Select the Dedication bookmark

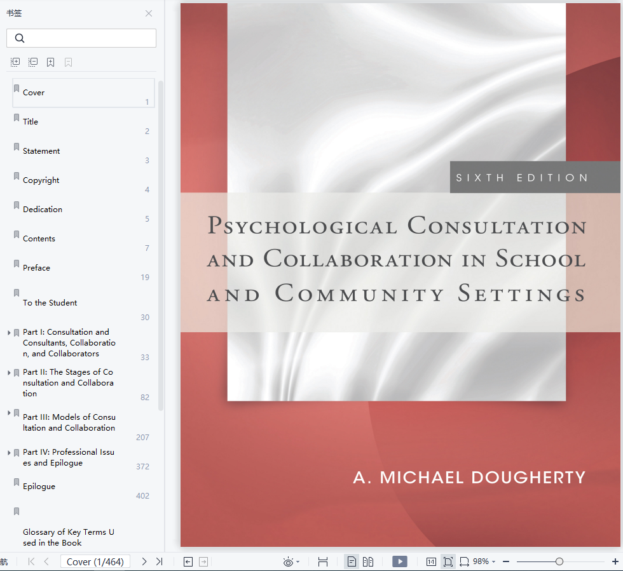(x=83, y=209)
